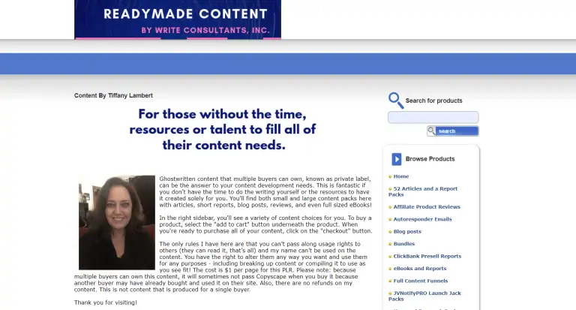Open the Home link in sidebar
This screenshot has height=310, width=576.
tap(401, 176)
